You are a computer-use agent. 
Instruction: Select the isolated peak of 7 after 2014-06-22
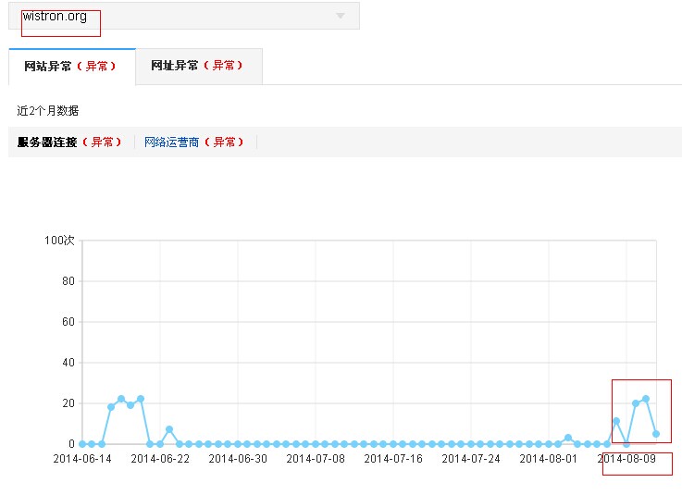point(169,429)
